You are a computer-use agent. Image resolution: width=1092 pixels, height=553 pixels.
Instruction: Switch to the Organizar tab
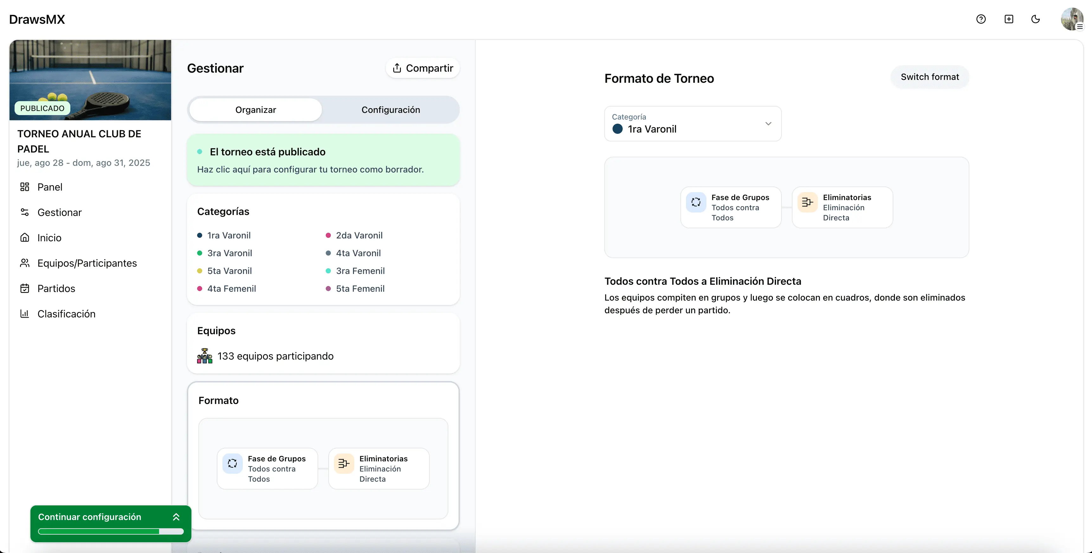(x=256, y=110)
